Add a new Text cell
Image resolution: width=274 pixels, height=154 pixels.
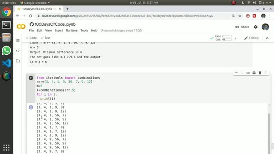45,38
